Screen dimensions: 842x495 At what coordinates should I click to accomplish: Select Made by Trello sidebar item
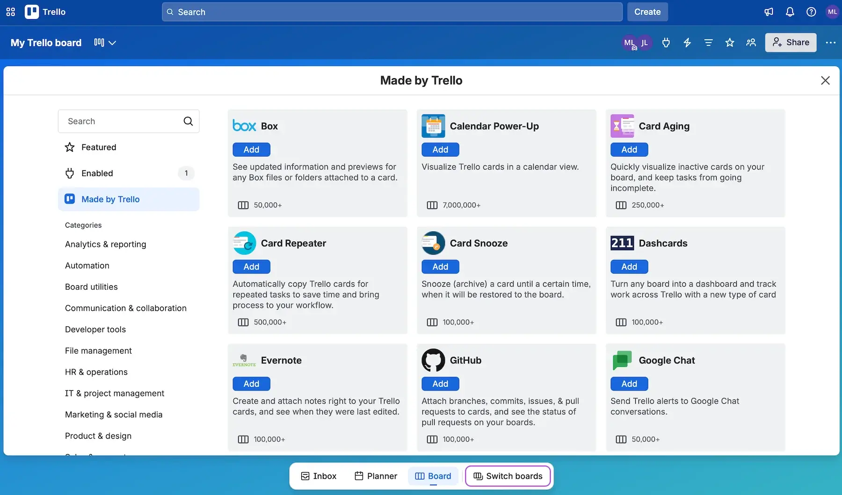pyautogui.click(x=129, y=199)
